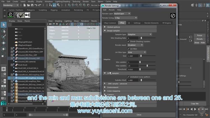This screenshot has height=118, width=210.
Task: Toggle Divide Shading Subdivs checkbox
Action: coord(129,41)
